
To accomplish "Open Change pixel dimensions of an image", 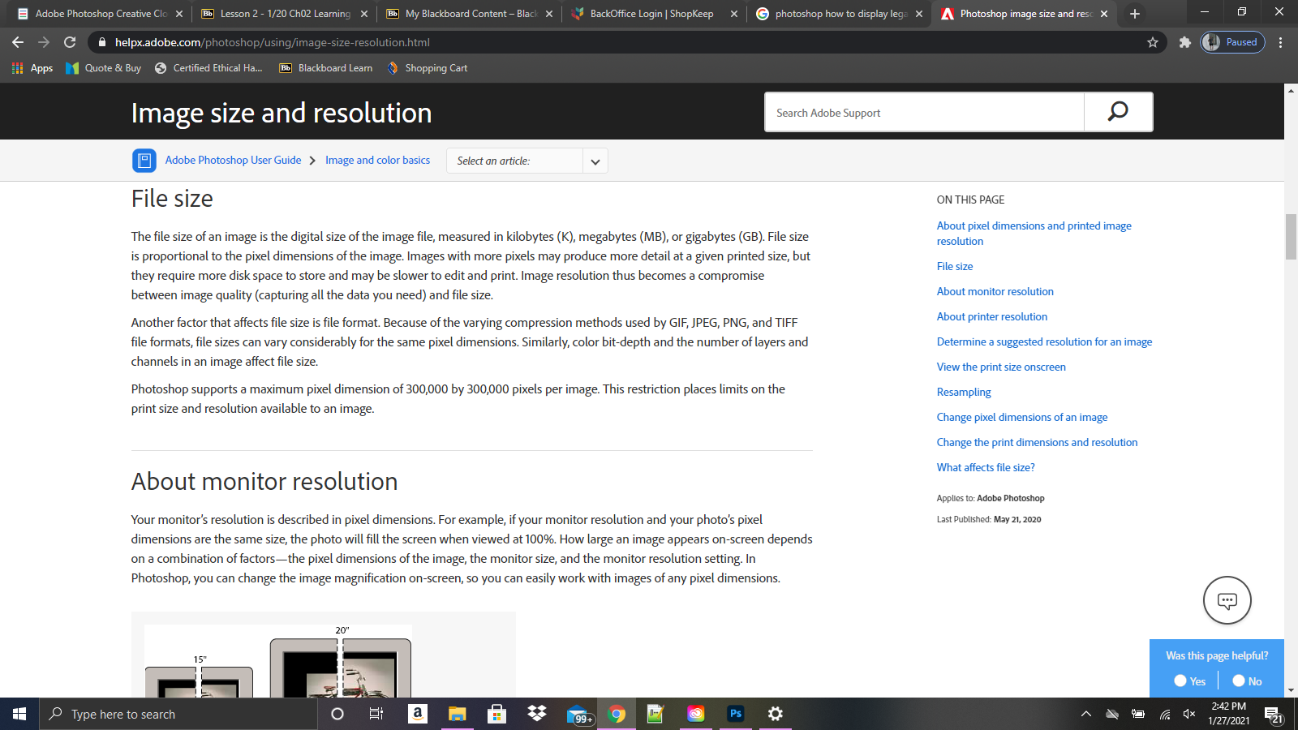I will 1022,417.
